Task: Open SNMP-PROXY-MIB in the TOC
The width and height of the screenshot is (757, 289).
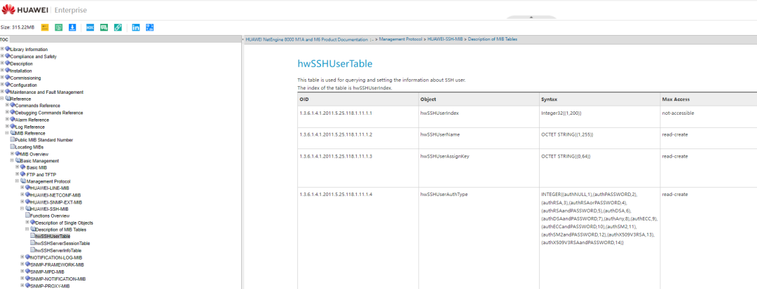Action: [50, 286]
